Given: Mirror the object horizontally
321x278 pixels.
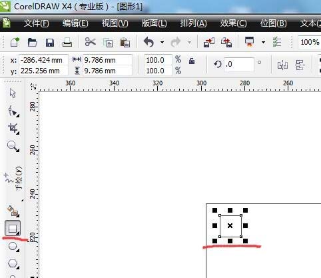Looking at the screenshot, I should click(x=282, y=65).
